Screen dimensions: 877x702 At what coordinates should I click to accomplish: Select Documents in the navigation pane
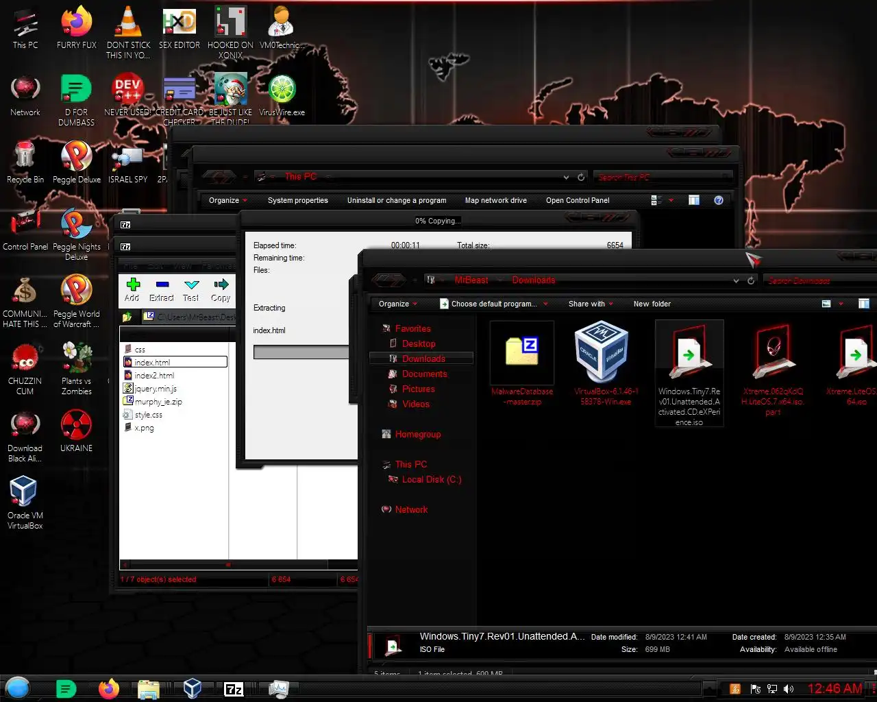coord(424,374)
